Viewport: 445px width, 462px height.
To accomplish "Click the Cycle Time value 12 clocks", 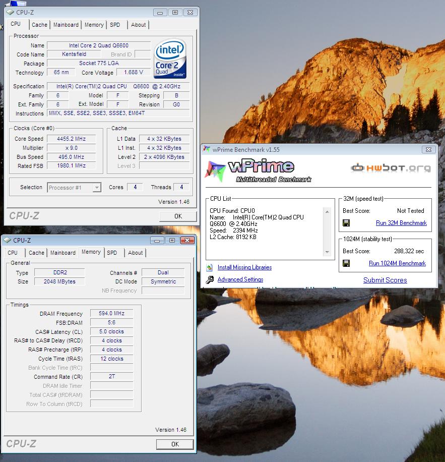I will point(111,359).
